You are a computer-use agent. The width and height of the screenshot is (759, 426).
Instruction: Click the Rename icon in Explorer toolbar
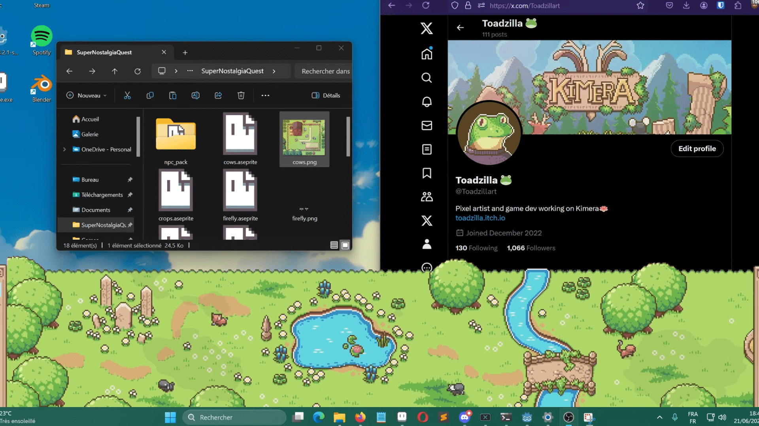[x=195, y=95]
